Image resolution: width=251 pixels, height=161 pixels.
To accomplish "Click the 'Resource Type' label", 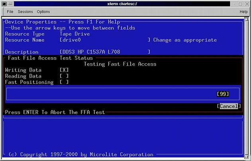I will click(25, 34).
